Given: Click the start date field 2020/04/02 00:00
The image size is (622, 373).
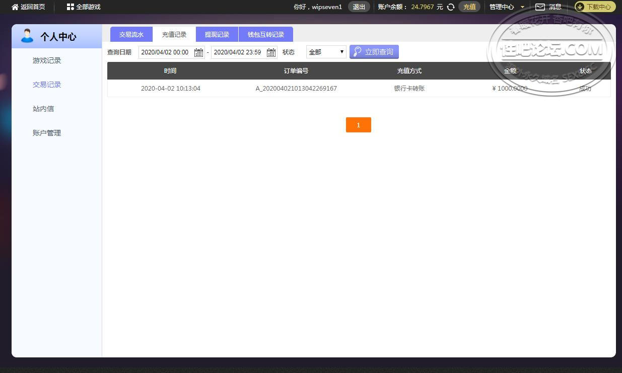Looking at the screenshot, I should (172, 52).
